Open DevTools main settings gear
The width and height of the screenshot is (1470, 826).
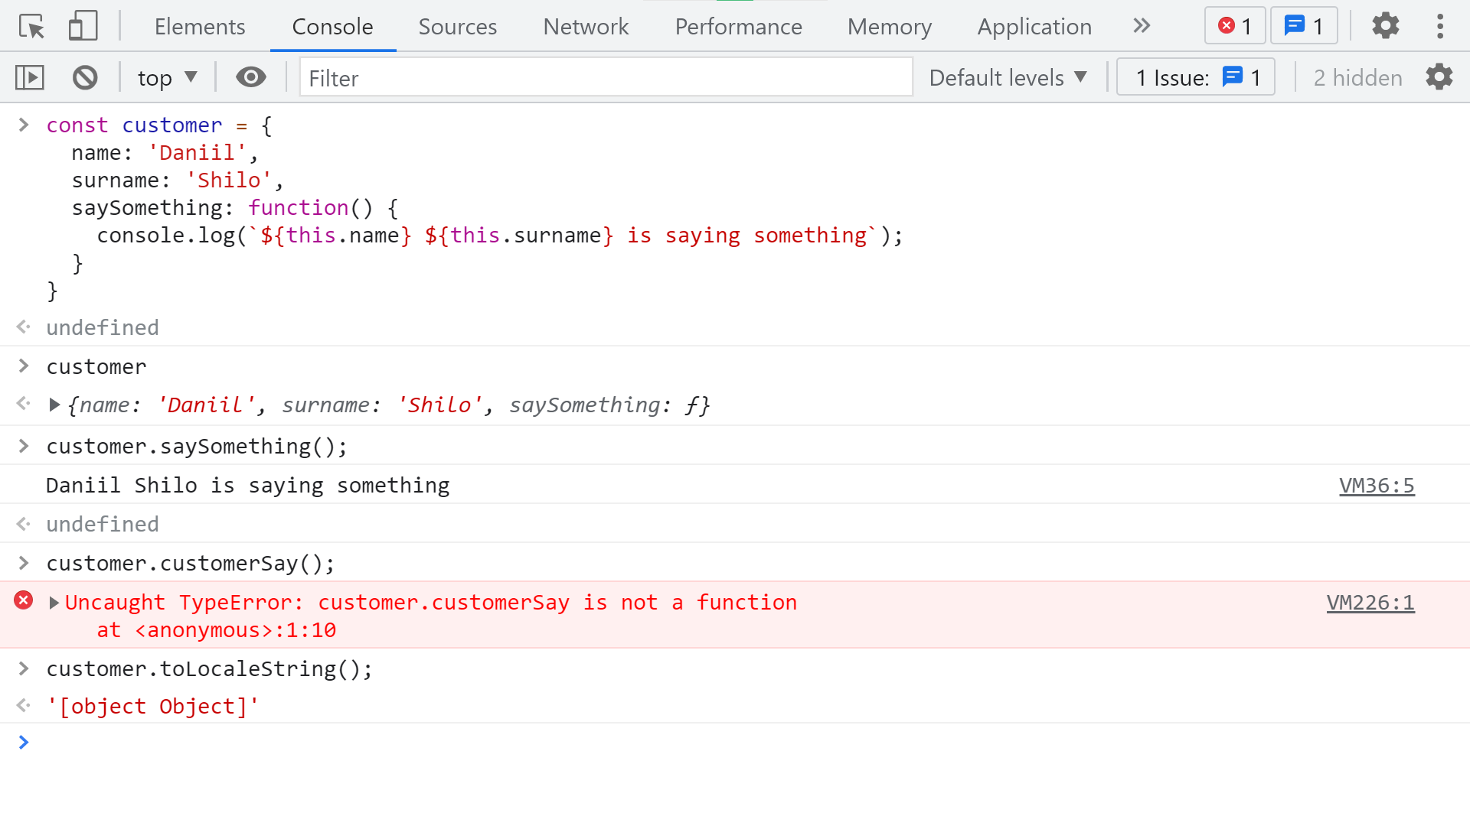point(1385,27)
